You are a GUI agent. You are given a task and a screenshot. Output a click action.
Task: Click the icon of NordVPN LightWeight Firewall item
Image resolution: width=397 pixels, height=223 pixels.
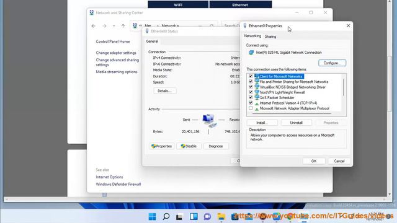point(257,92)
